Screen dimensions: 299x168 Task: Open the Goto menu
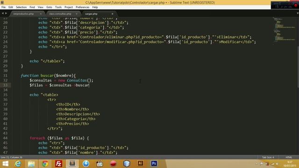pyautogui.click(x=49, y=7)
